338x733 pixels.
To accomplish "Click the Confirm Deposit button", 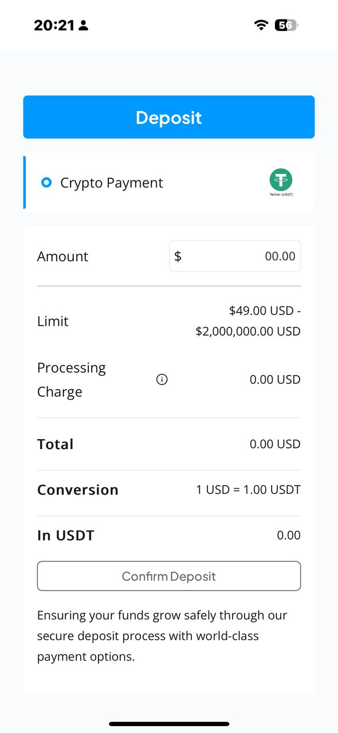I will [169, 576].
